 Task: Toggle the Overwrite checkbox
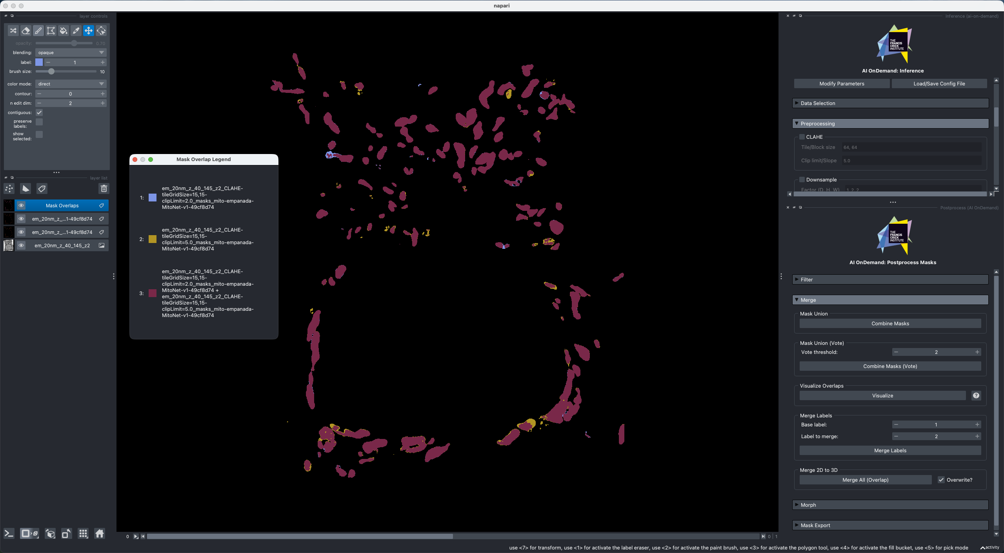point(941,480)
